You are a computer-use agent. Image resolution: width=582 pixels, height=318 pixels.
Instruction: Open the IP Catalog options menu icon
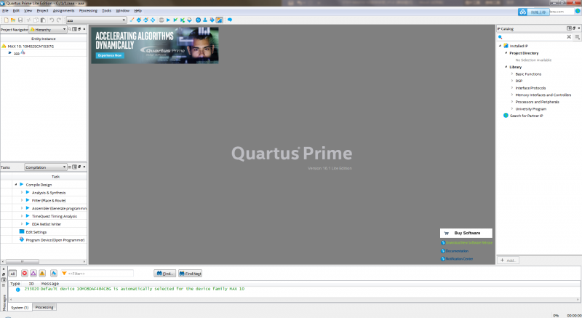pos(577,36)
